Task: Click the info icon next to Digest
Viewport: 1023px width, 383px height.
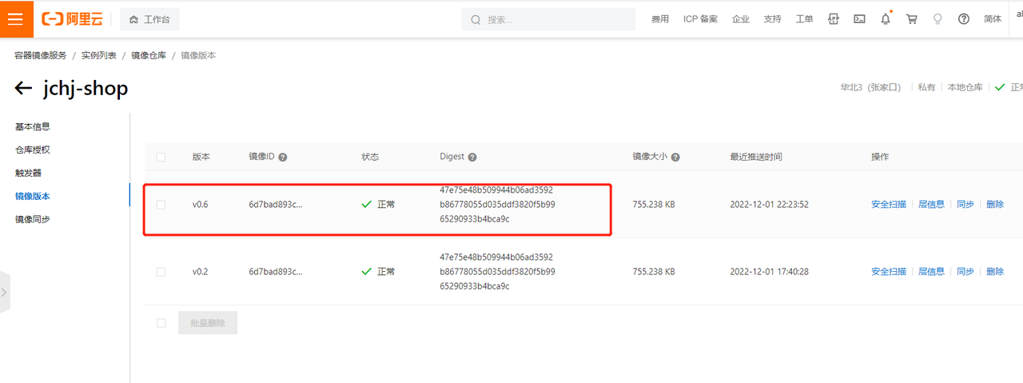Action: tap(472, 158)
